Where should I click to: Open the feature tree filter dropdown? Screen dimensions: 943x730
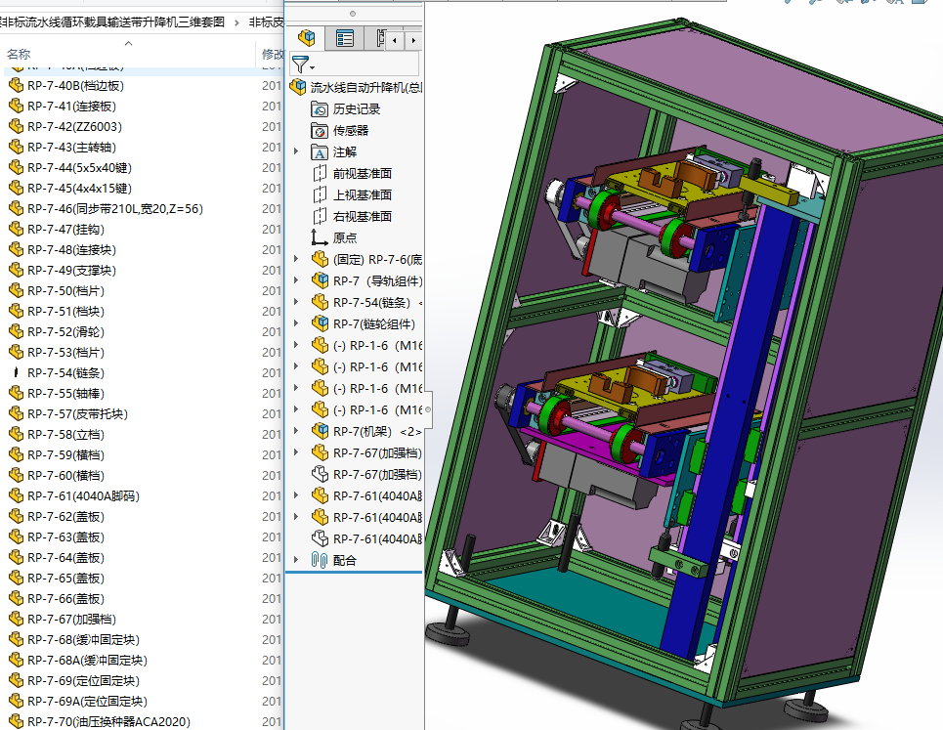click(x=303, y=64)
